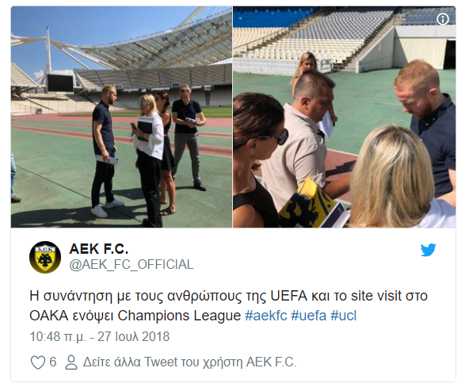Viewport: 469px width, 387px height.
Task: Click the info icon on the photo
Action: coord(442,19)
